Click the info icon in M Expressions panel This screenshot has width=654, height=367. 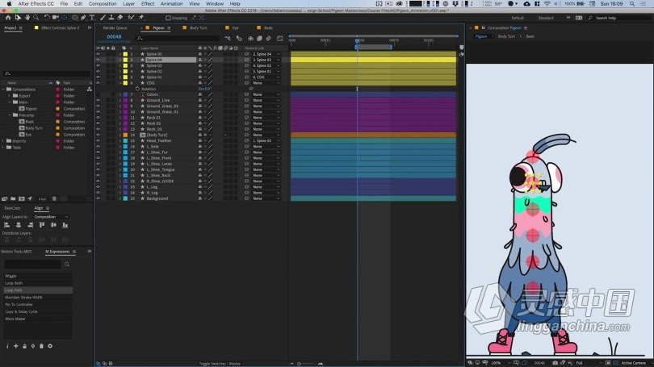(x=7, y=346)
